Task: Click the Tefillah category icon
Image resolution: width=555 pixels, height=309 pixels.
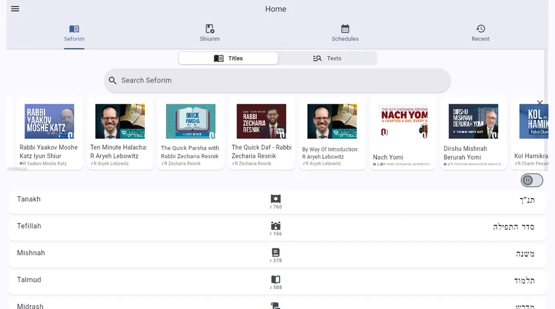Action: click(276, 225)
